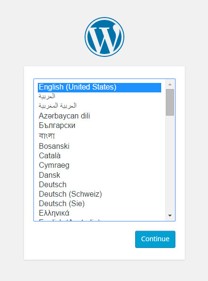Select Cymraeg language option
The width and height of the screenshot is (208, 281).
(99, 165)
